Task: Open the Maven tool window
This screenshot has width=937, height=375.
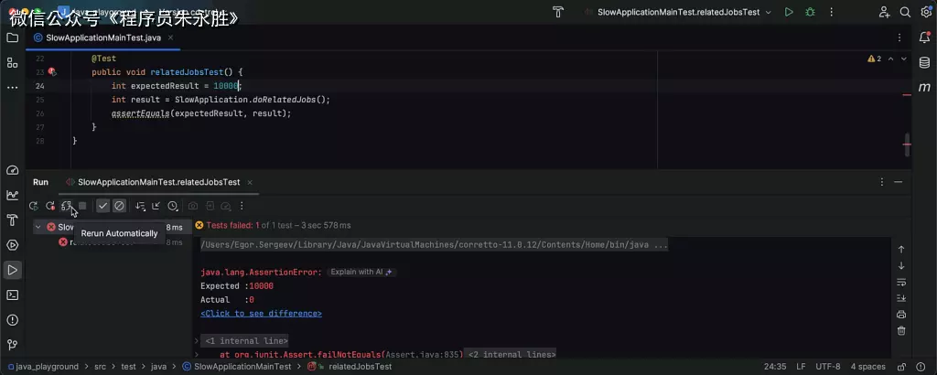Action: pos(925,89)
